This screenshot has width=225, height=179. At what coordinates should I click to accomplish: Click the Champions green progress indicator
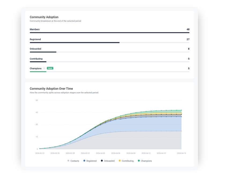coord(37,72)
